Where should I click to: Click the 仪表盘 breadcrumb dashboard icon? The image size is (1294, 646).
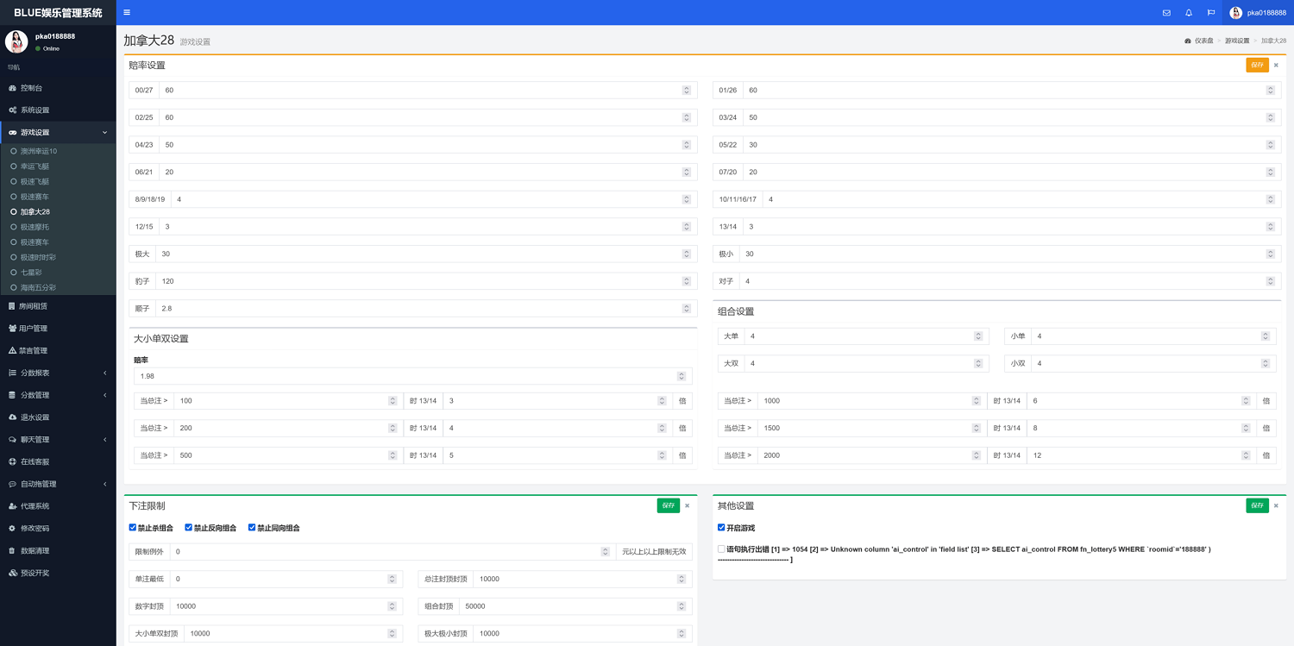1188,41
